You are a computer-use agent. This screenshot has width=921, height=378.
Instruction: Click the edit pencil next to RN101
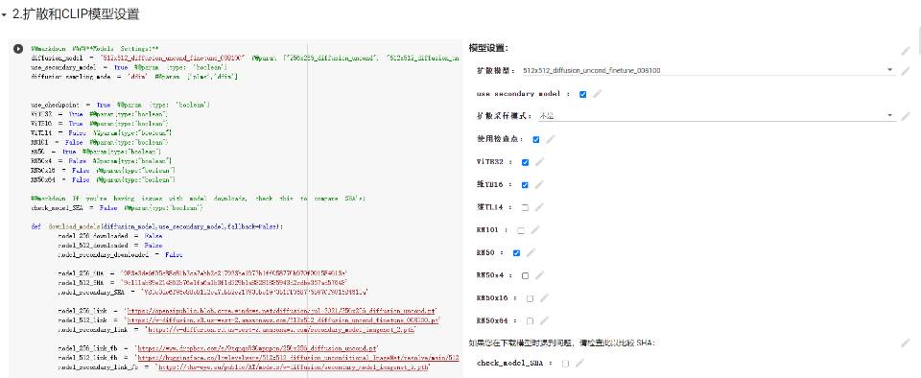(x=534, y=230)
